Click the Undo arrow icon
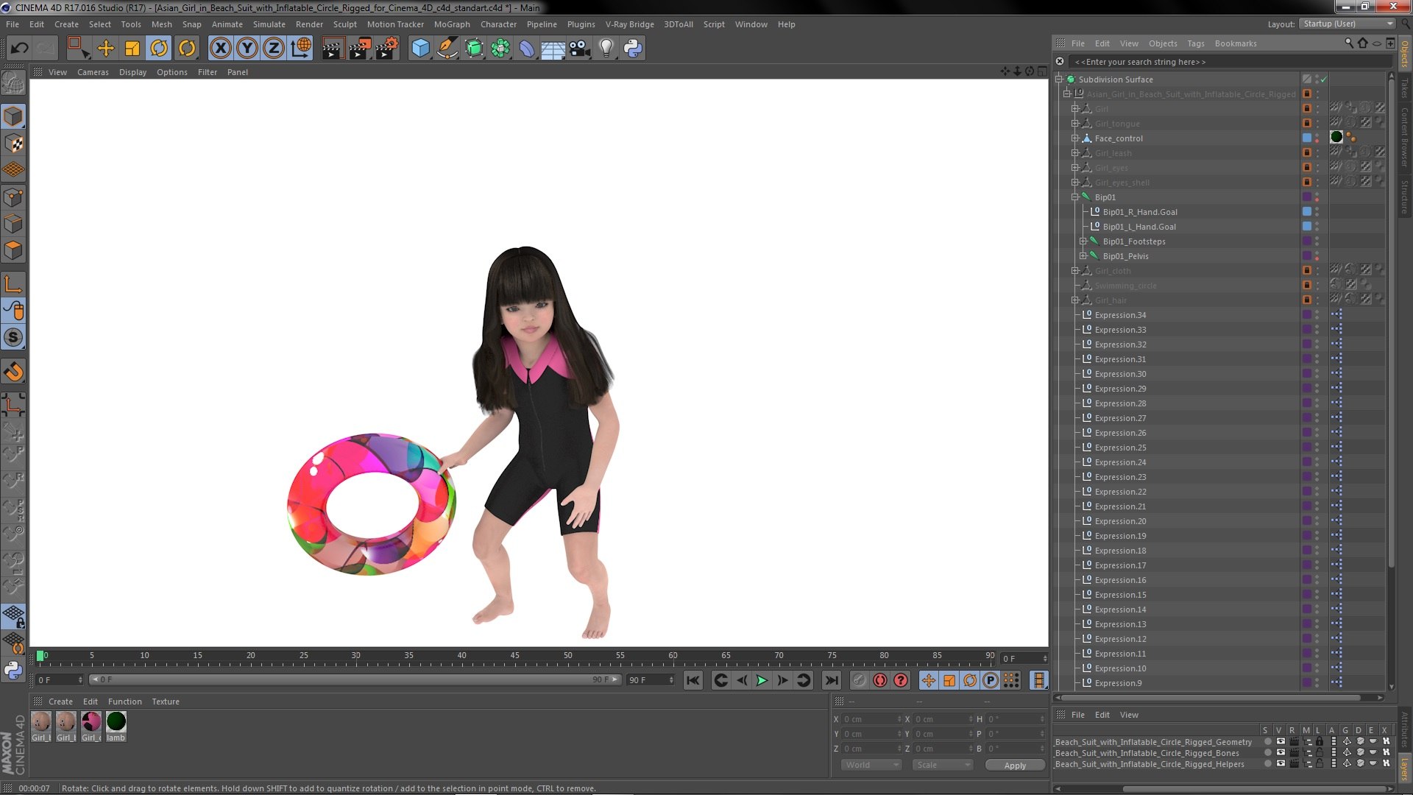This screenshot has width=1413, height=795. (20, 49)
